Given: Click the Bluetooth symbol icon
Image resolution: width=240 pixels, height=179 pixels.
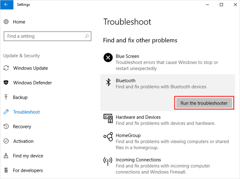Looking at the screenshot, I should coord(108,82).
